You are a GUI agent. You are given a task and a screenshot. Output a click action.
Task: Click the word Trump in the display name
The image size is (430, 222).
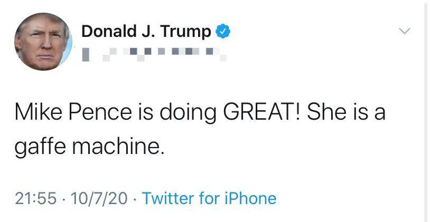tap(187, 32)
